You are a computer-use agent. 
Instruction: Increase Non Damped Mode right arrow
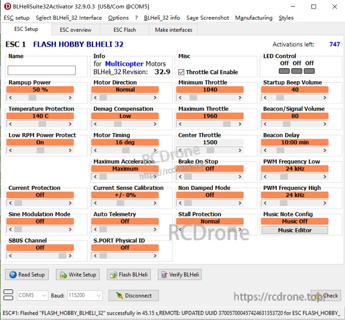(240, 203)
